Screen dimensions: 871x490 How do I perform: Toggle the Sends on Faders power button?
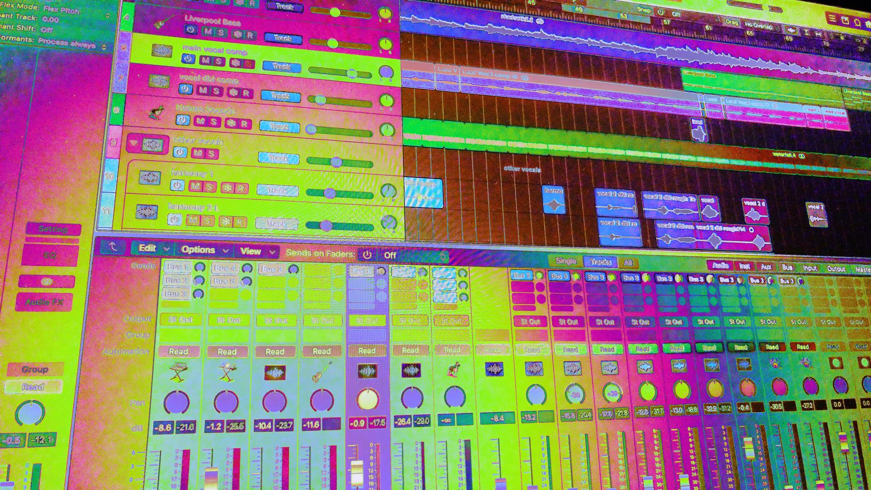point(367,254)
